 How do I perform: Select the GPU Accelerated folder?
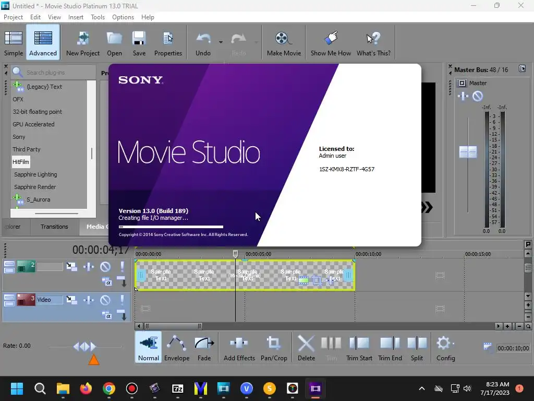click(x=33, y=124)
